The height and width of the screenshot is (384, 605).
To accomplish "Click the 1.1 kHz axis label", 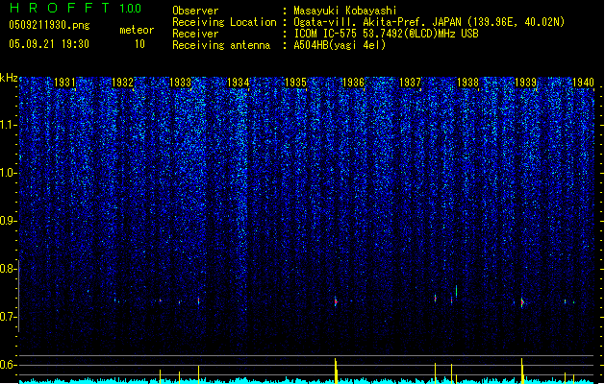I will pyautogui.click(x=9, y=125).
